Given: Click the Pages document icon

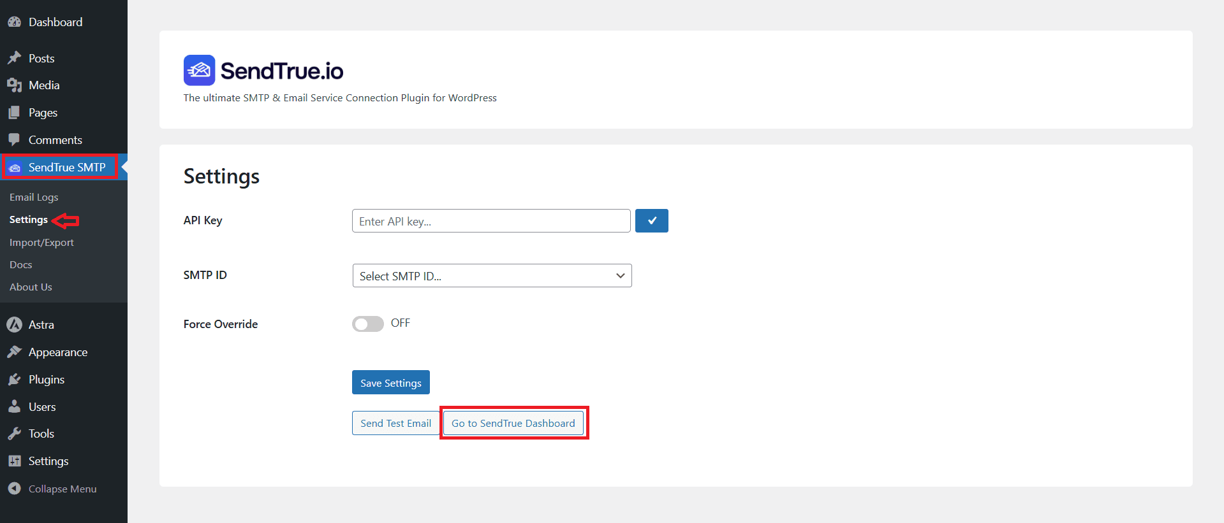Looking at the screenshot, I should (x=14, y=112).
